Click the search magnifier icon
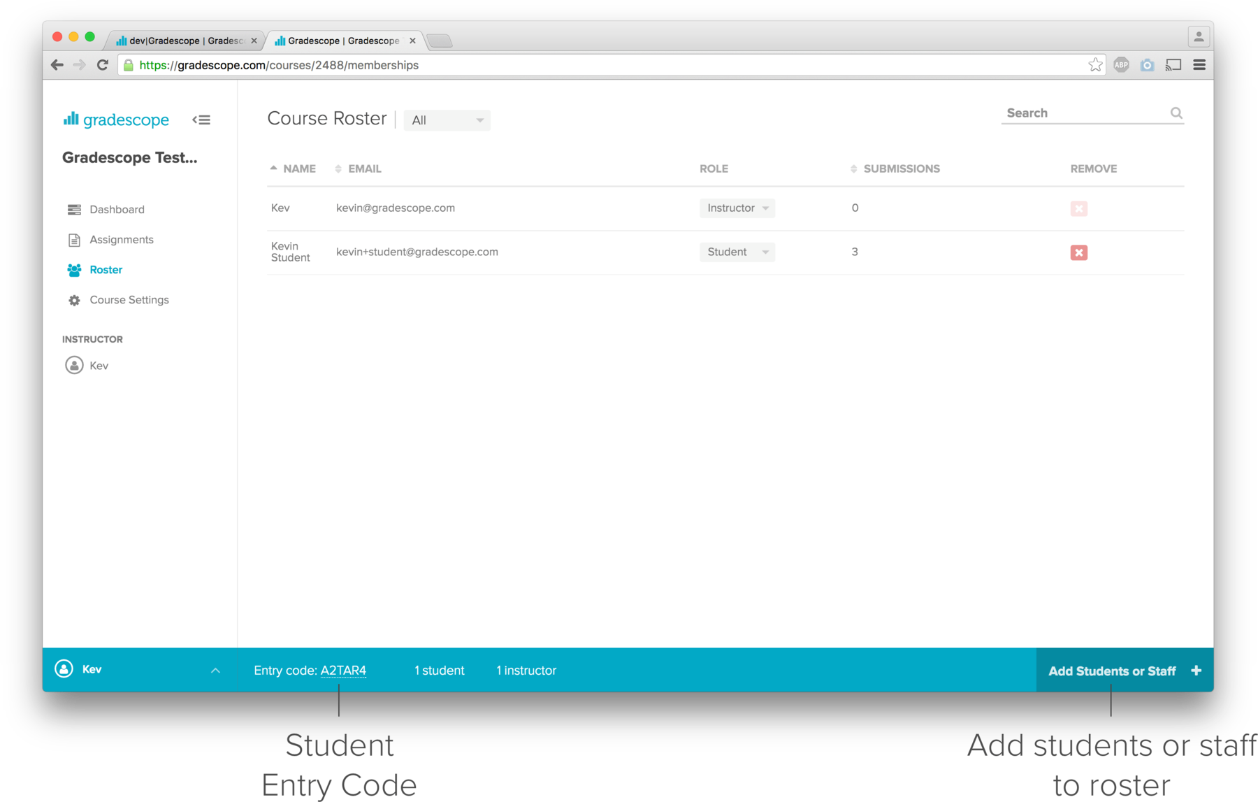 1176,113
